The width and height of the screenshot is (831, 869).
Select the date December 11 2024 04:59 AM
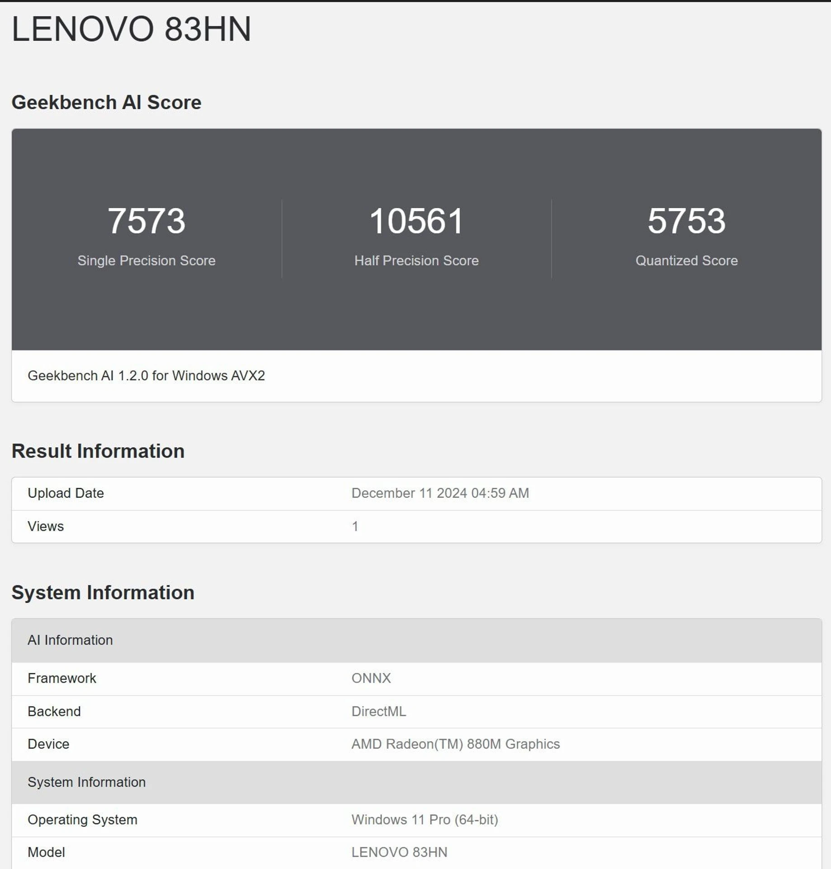(440, 493)
